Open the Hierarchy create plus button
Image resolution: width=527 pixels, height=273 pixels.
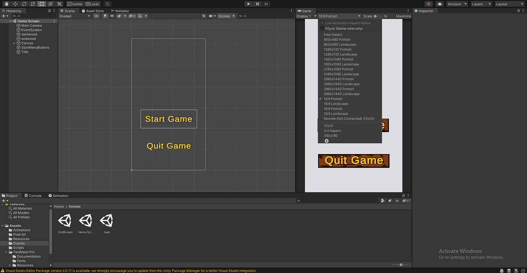click(5, 16)
